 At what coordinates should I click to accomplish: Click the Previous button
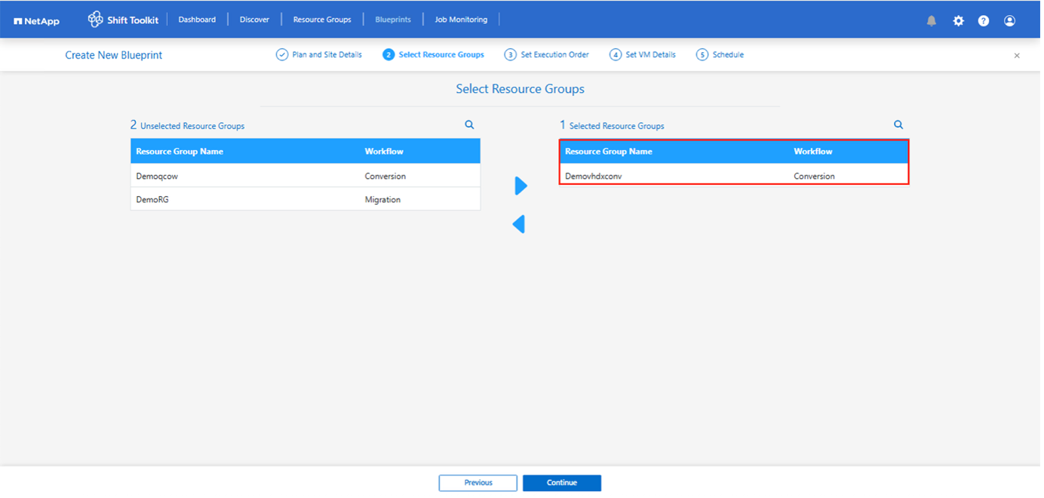point(478,483)
